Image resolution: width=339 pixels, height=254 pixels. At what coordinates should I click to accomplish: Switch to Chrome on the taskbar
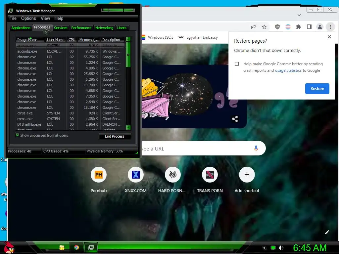coord(76,247)
